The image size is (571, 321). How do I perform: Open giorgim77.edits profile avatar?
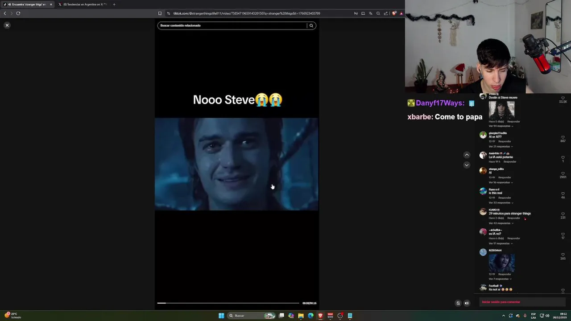coord(483,135)
